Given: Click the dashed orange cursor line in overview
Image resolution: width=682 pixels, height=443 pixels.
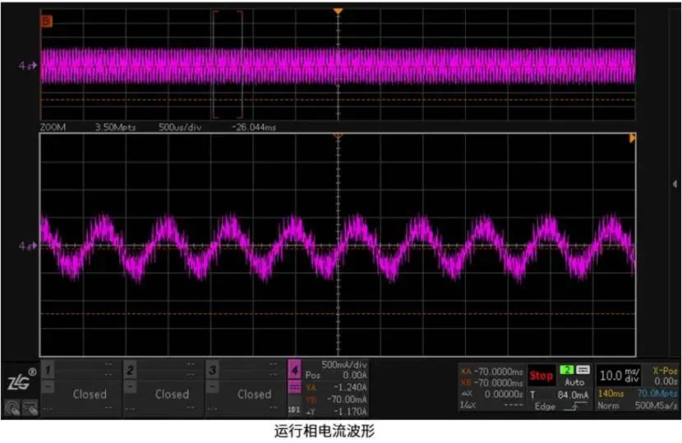Looking at the screenshot, I should [338, 100].
